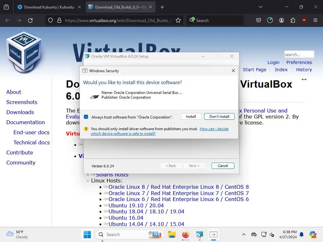
Task: Download Ubuntu 19.10 / 20.04 build
Action: [x=136, y=205]
